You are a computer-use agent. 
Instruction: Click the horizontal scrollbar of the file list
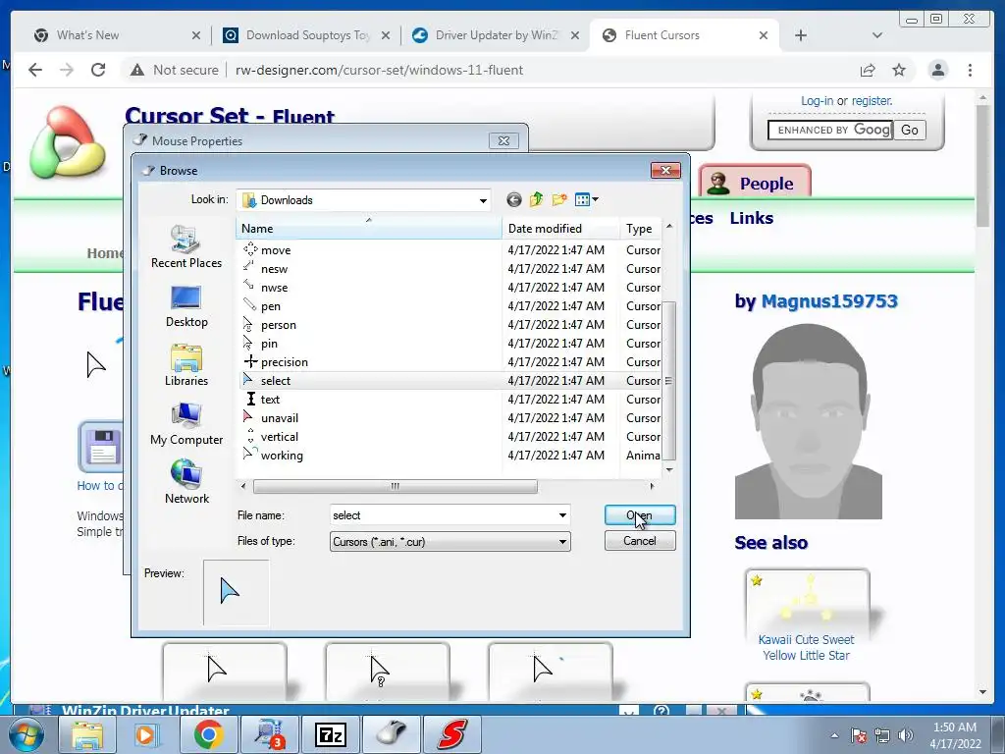click(395, 486)
